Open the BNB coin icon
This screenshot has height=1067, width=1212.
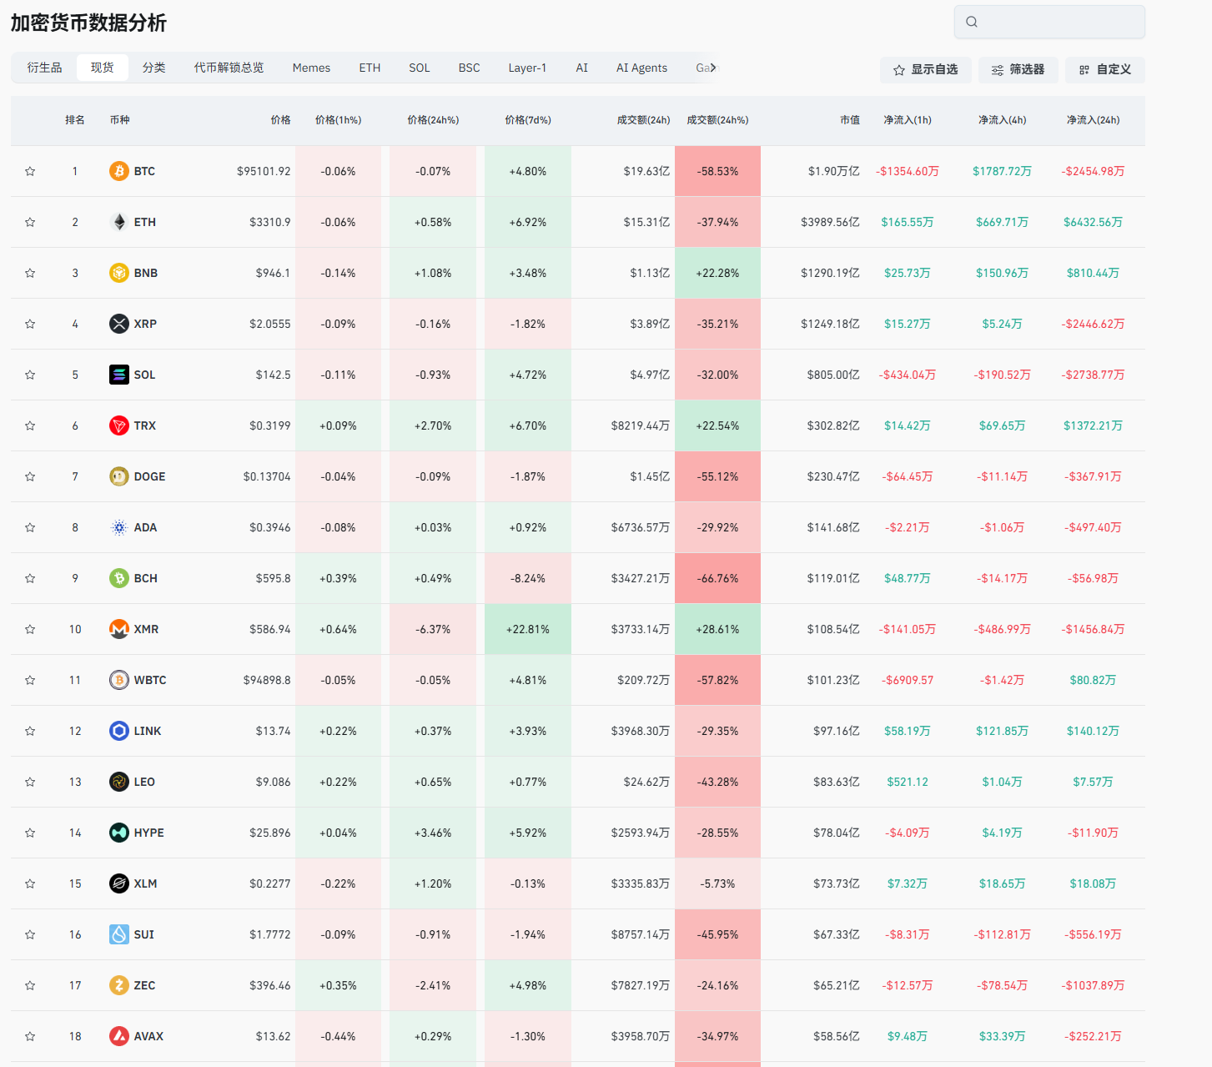click(x=119, y=273)
